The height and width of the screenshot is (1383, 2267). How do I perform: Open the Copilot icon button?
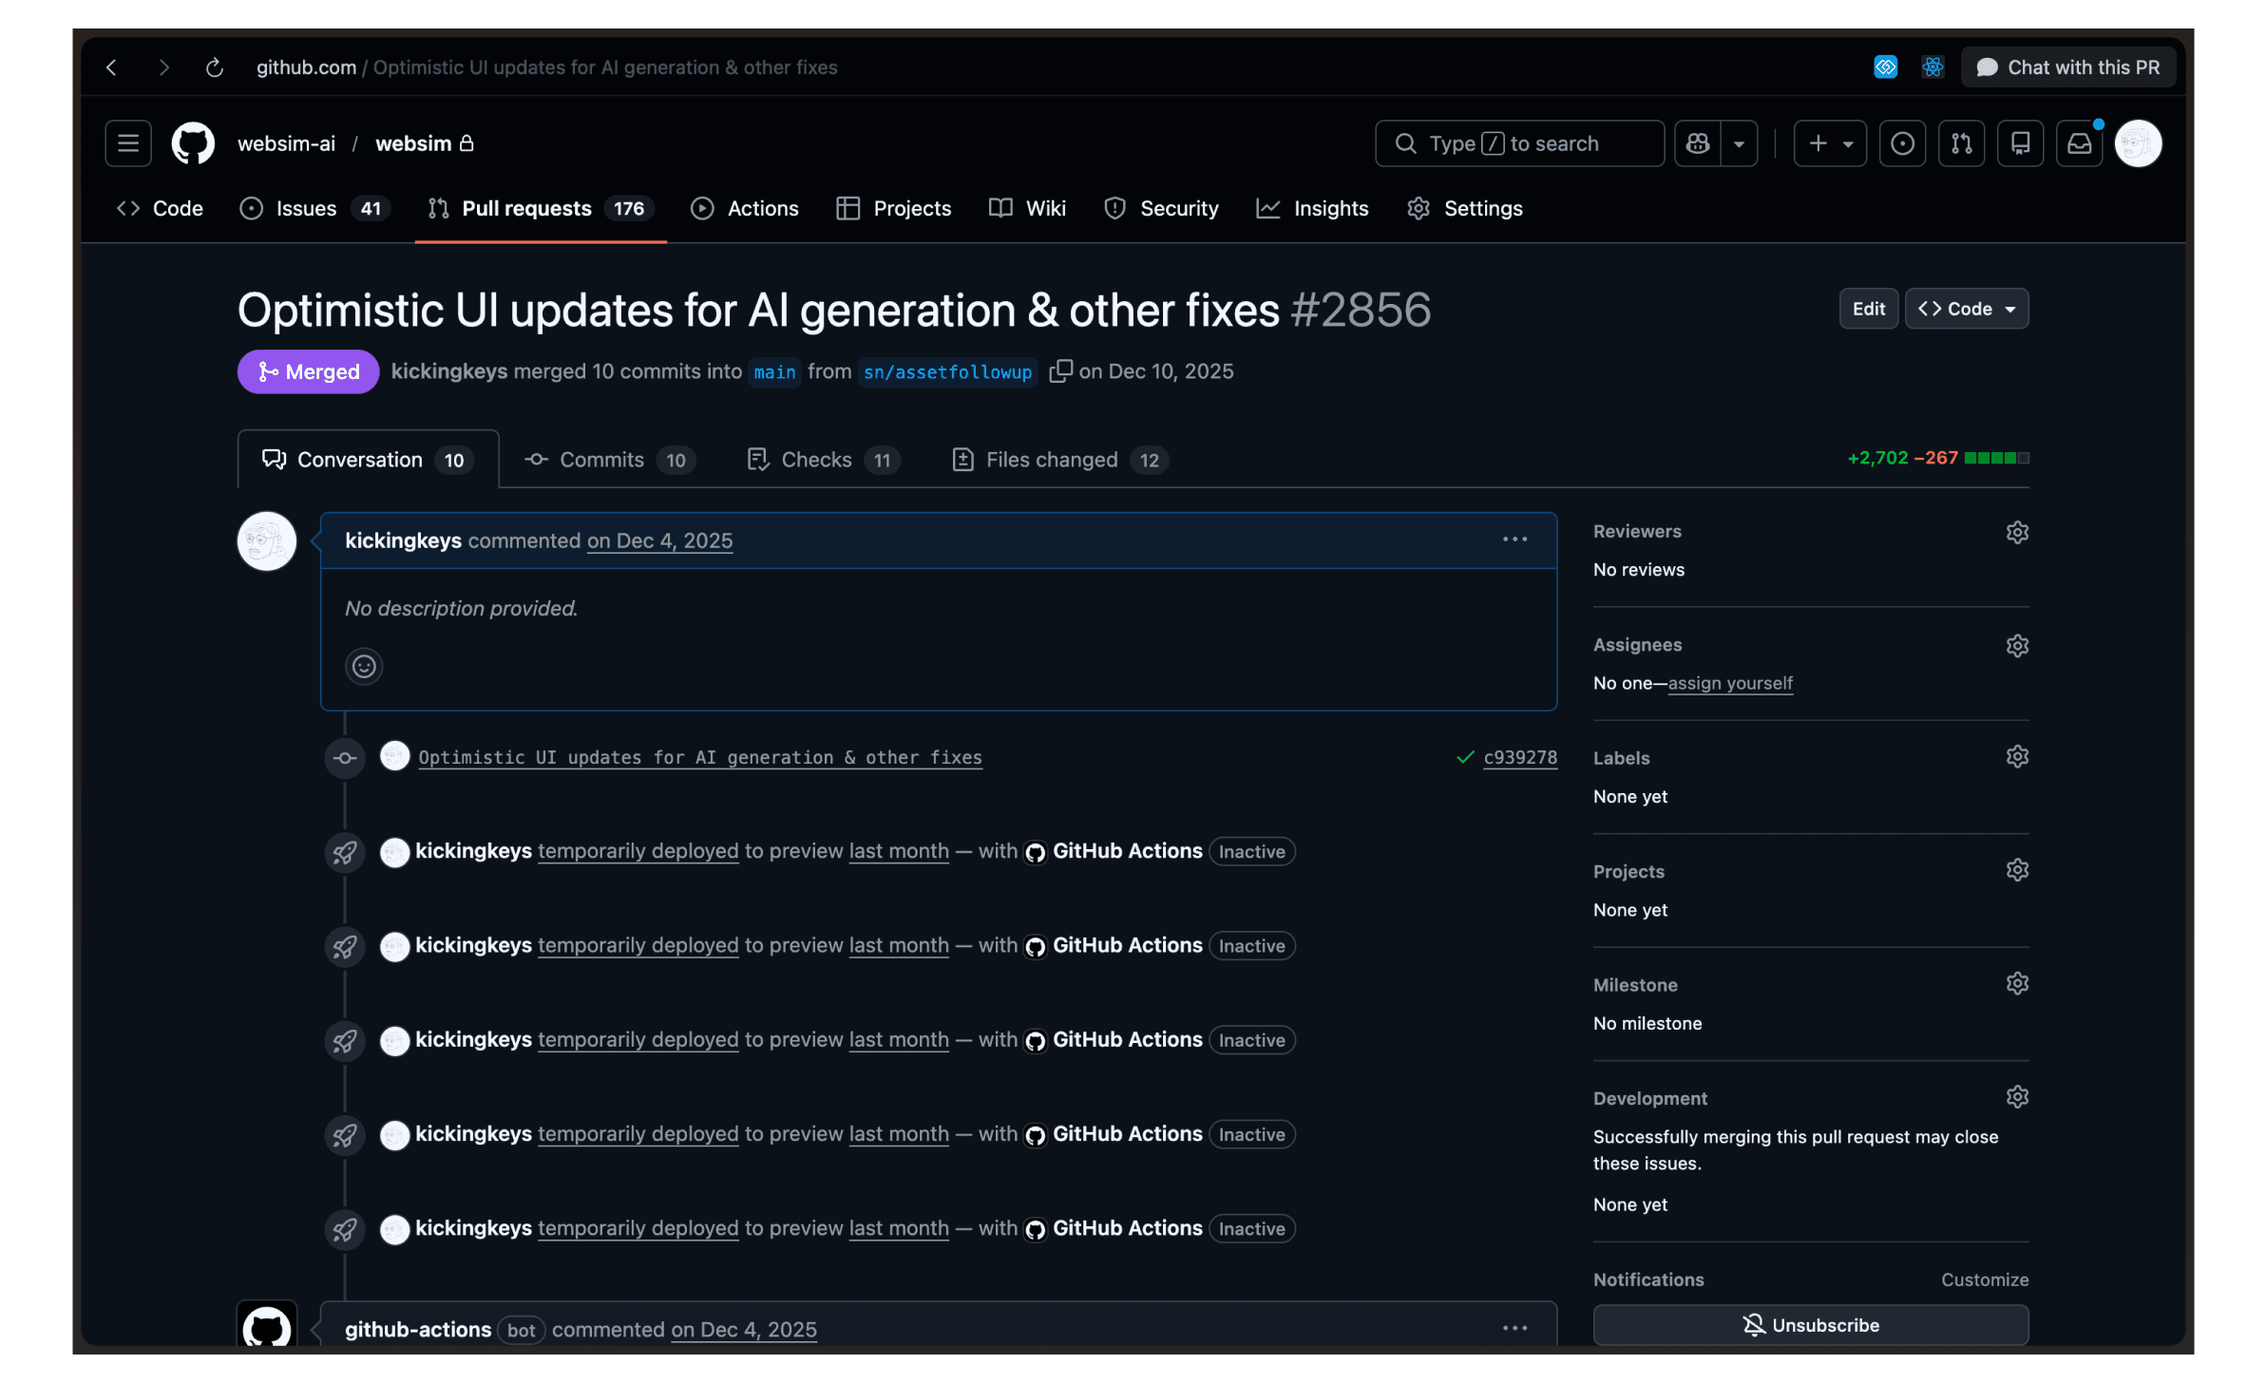[1698, 143]
